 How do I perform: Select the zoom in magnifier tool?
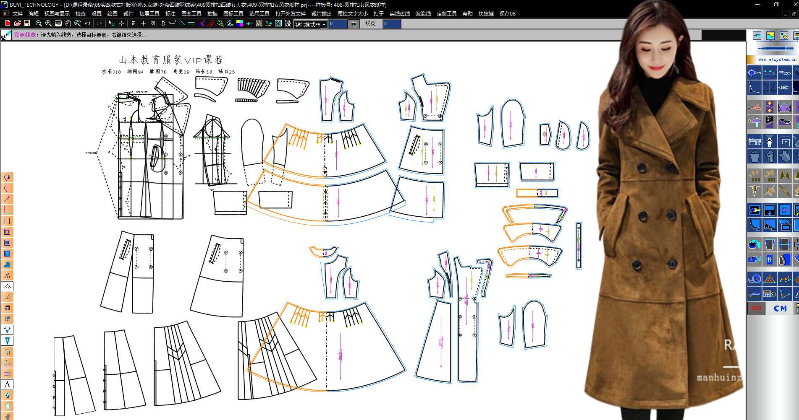click(x=48, y=23)
